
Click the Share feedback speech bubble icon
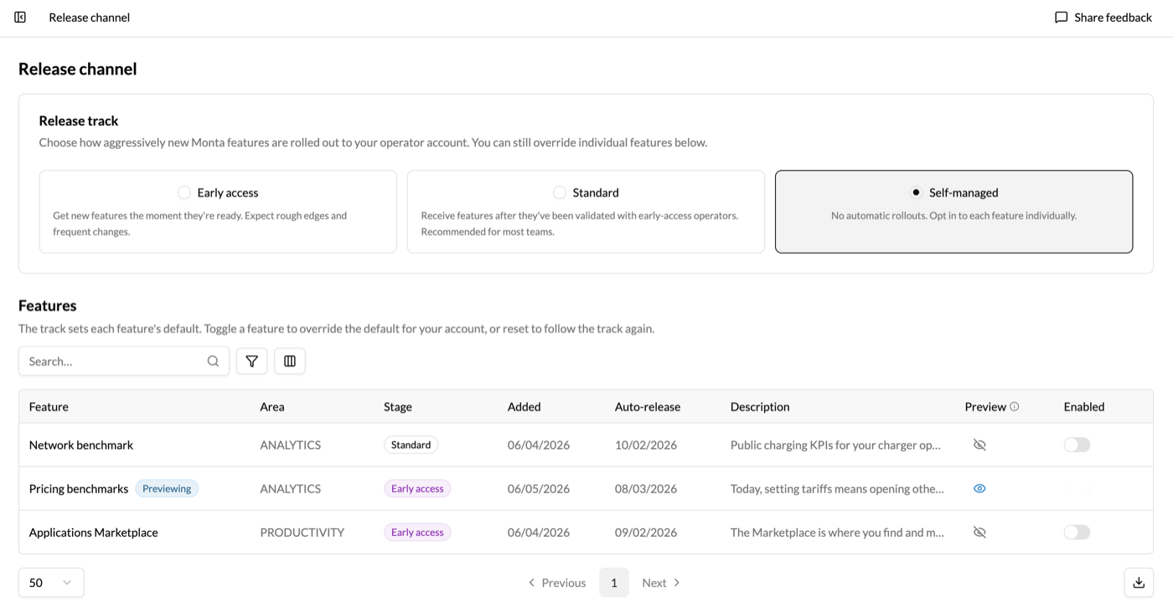click(1061, 17)
